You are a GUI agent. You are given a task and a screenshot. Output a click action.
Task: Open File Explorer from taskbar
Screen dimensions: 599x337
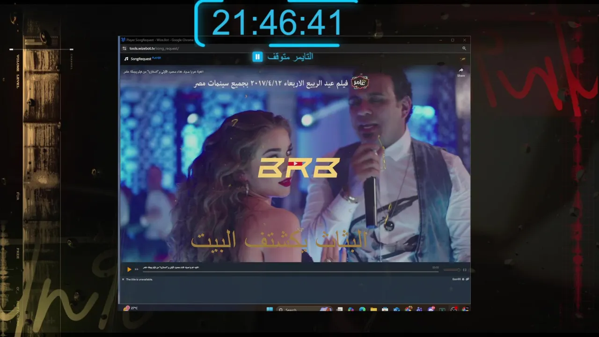tap(373, 309)
